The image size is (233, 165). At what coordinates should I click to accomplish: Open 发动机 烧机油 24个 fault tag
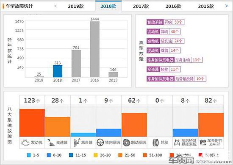[165, 41]
